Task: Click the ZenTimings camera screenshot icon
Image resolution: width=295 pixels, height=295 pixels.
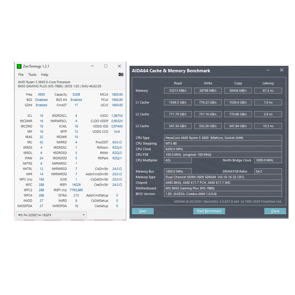Action: pos(121,75)
